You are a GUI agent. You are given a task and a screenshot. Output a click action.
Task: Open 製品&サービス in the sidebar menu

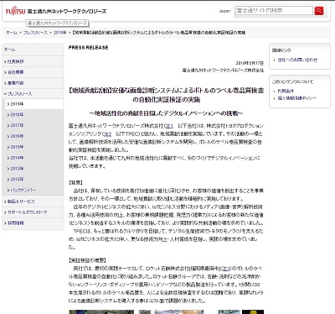pos(33,201)
